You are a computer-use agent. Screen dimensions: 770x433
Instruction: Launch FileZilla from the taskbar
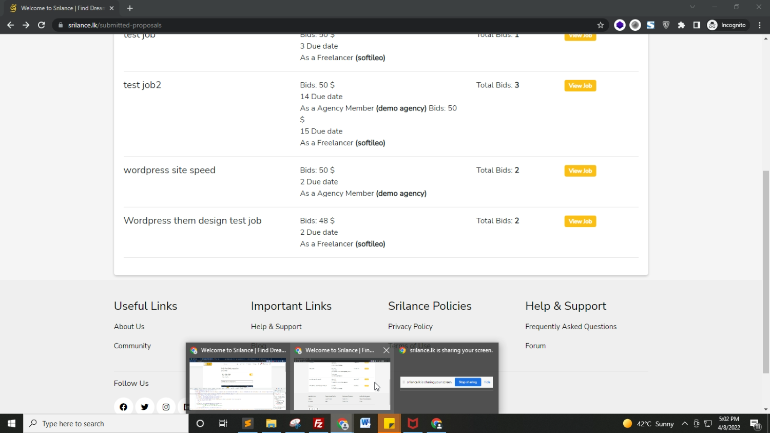click(318, 424)
